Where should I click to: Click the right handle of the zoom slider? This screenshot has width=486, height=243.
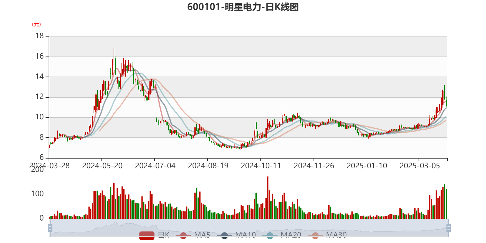(x=449, y=228)
